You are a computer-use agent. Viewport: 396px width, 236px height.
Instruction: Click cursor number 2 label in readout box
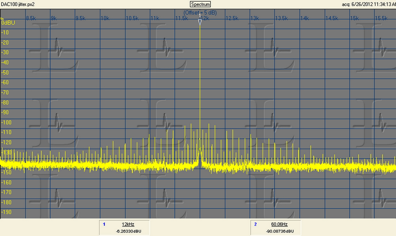tap(255, 224)
